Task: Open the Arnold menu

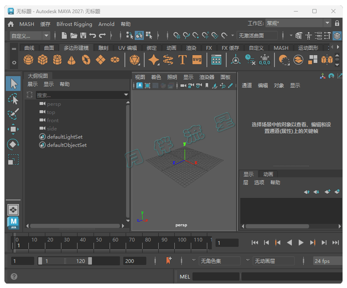Action: click(x=106, y=24)
